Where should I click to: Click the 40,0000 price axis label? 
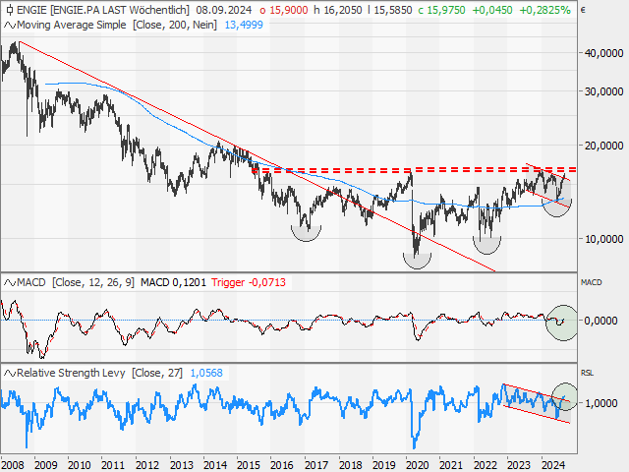pyautogui.click(x=603, y=53)
